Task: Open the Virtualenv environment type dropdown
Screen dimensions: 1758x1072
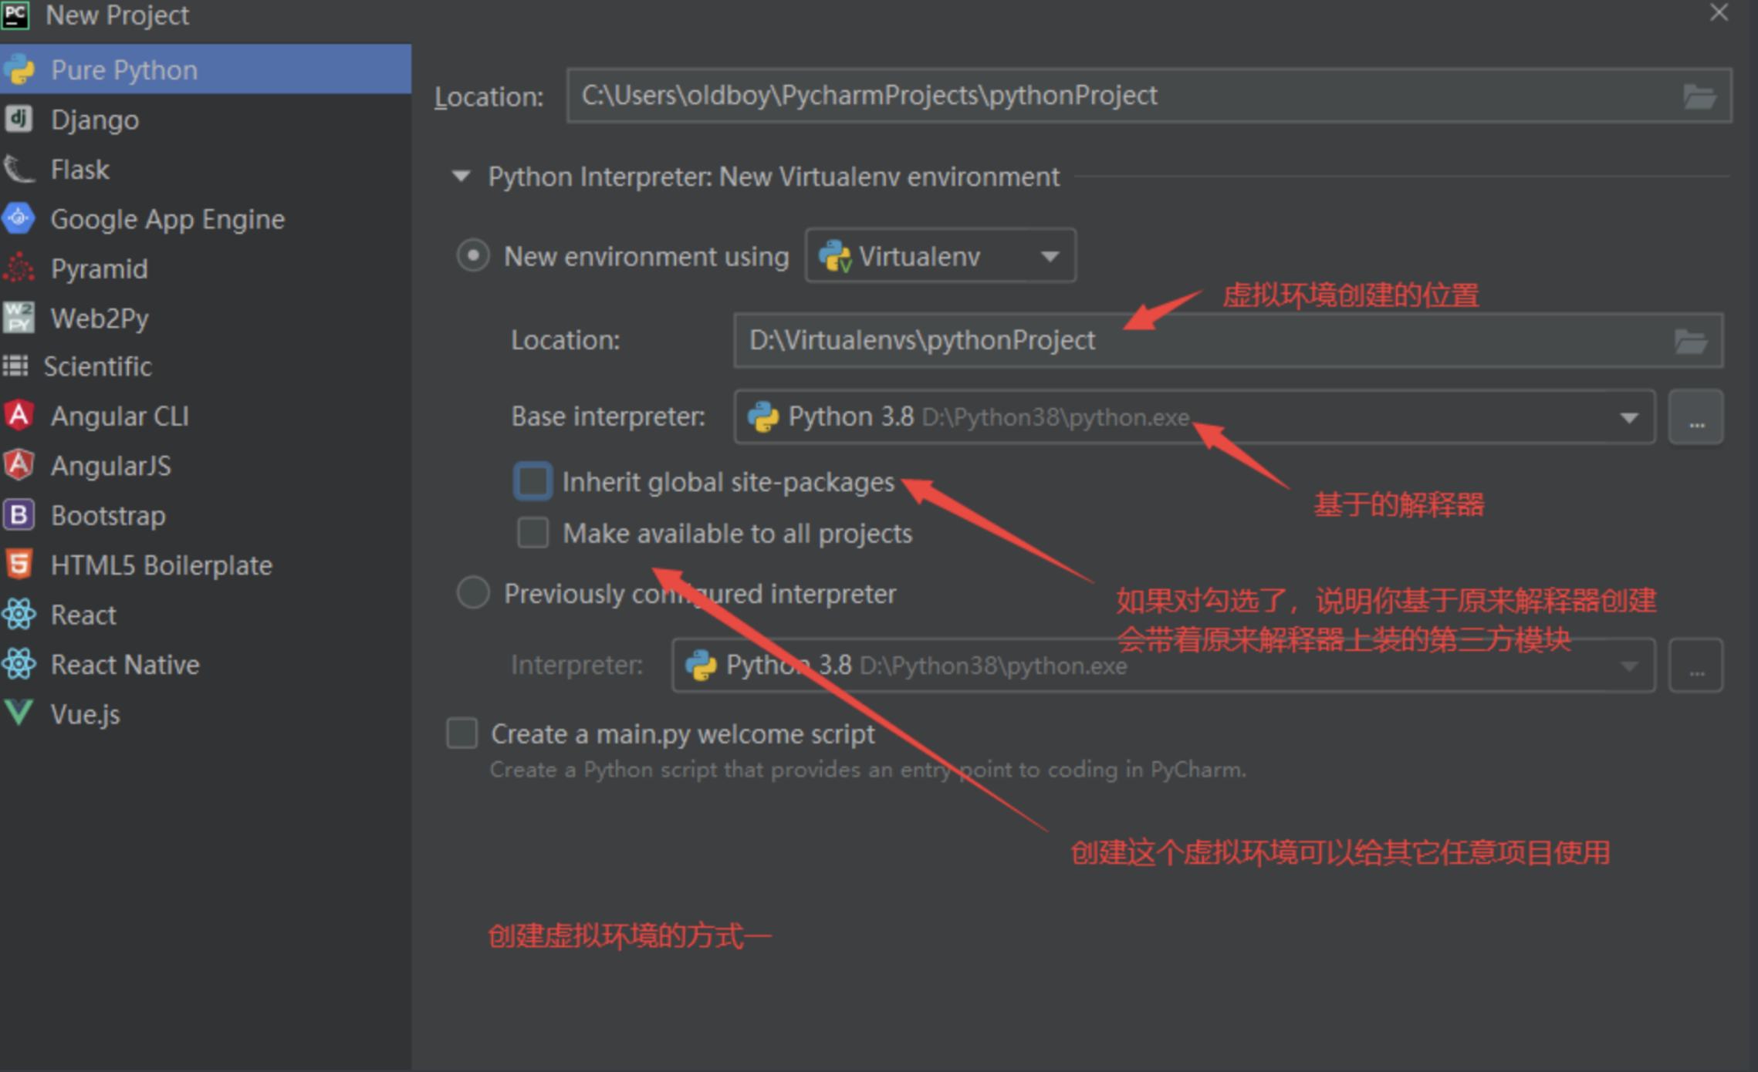Action: tap(940, 256)
